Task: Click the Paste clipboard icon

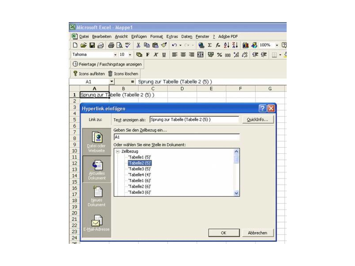Action: [155, 45]
